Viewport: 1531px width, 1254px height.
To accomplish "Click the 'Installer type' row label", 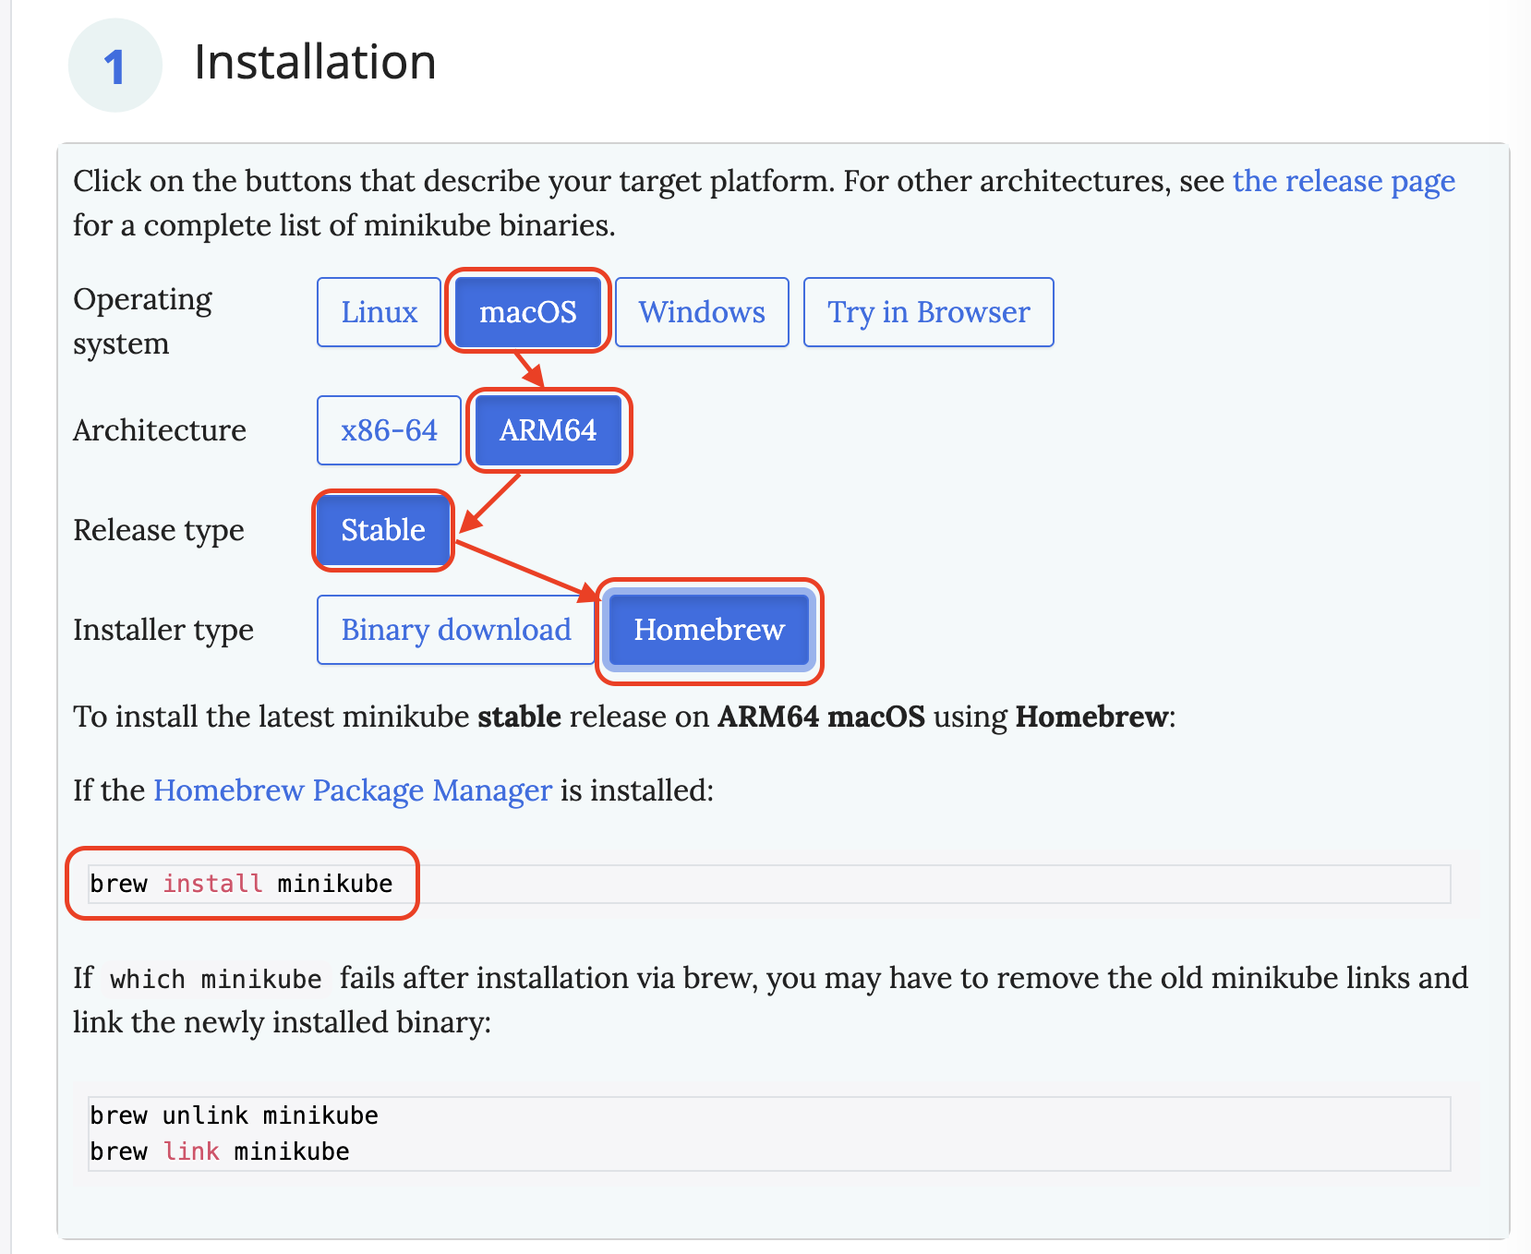I will [163, 630].
